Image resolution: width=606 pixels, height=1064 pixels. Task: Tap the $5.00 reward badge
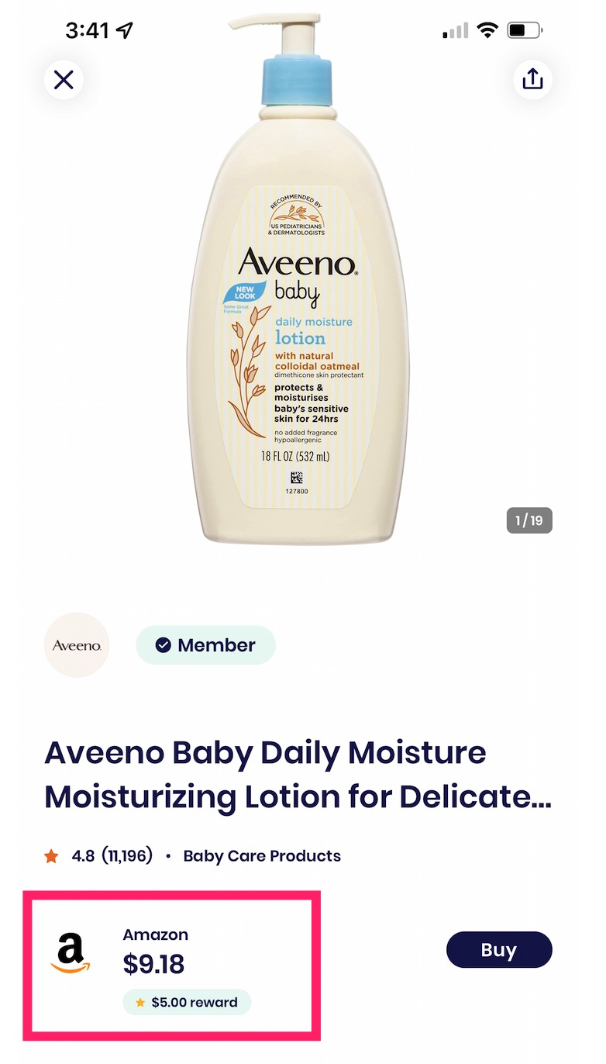click(x=187, y=1002)
